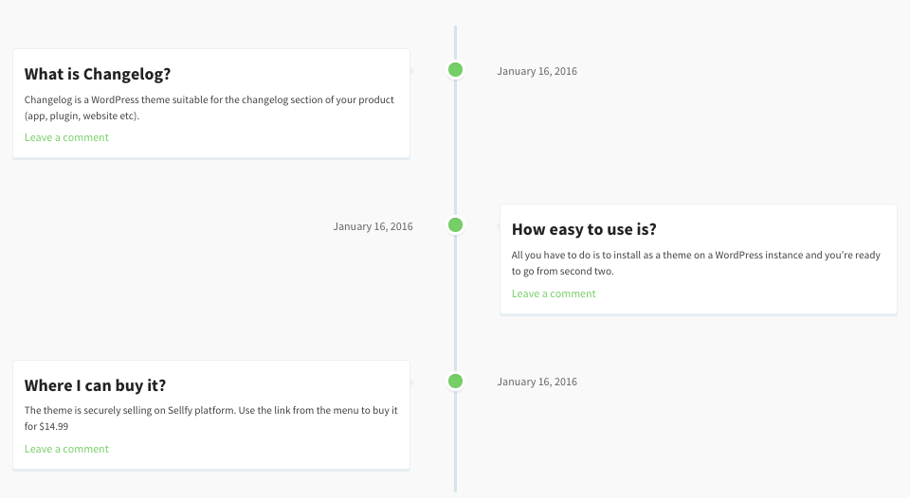
Task: Open the "Where I can buy it?" heading
Action: coord(96,385)
